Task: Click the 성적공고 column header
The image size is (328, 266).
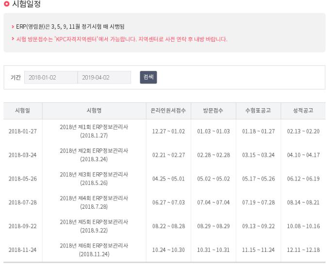Action: [x=303, y=111]
